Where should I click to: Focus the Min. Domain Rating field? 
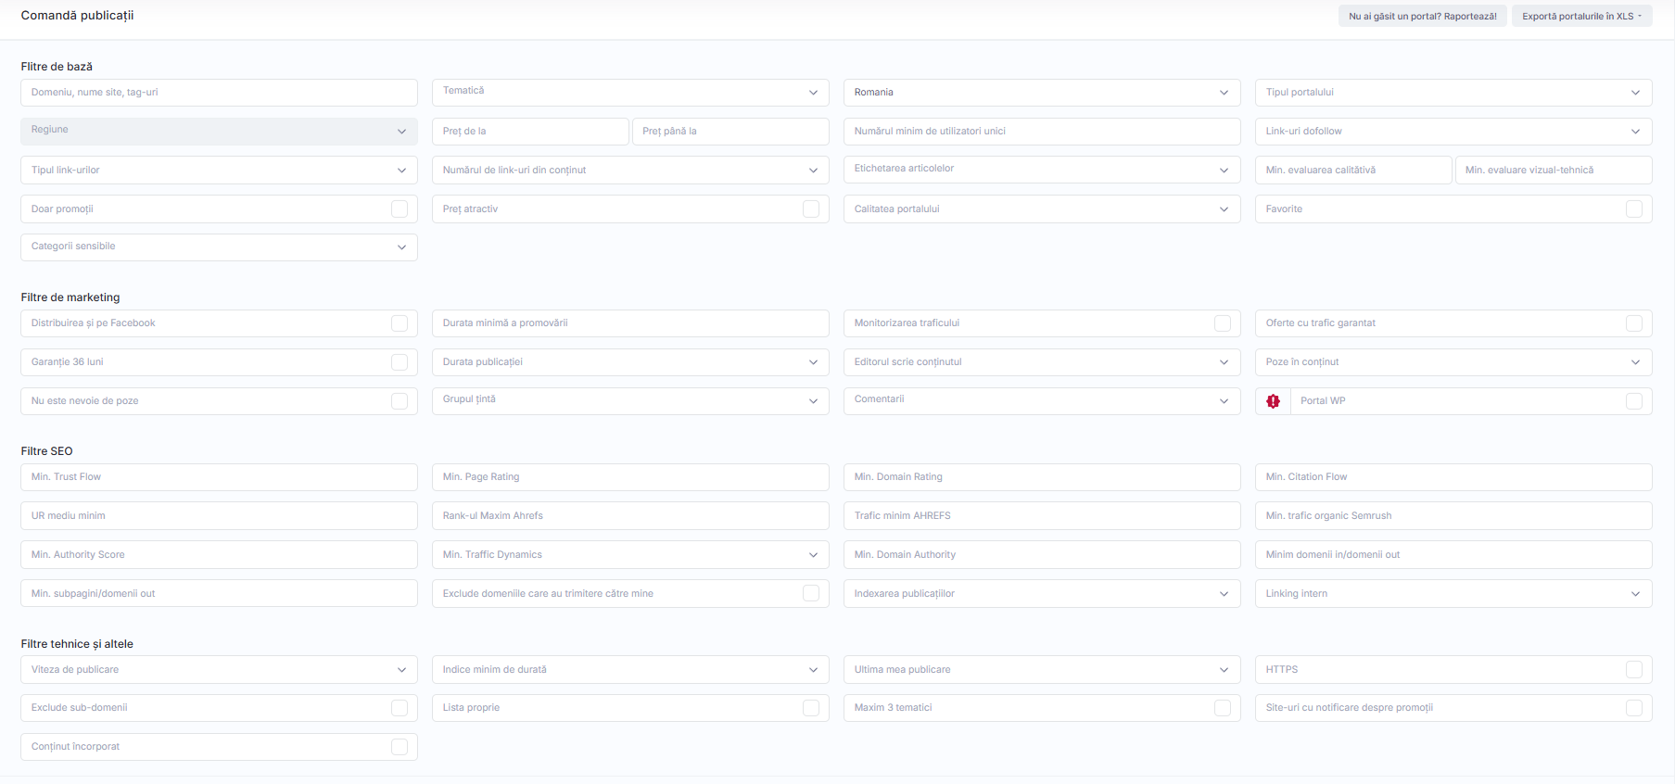click(x=1042, y=477)
